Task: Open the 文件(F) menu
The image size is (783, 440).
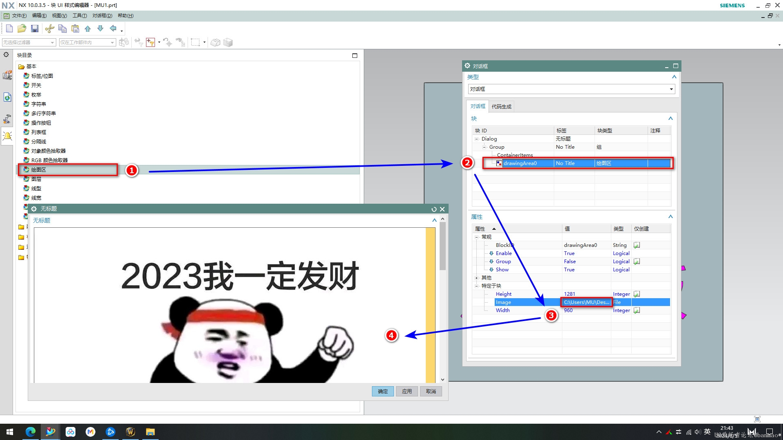Action: tap(19, 16)
